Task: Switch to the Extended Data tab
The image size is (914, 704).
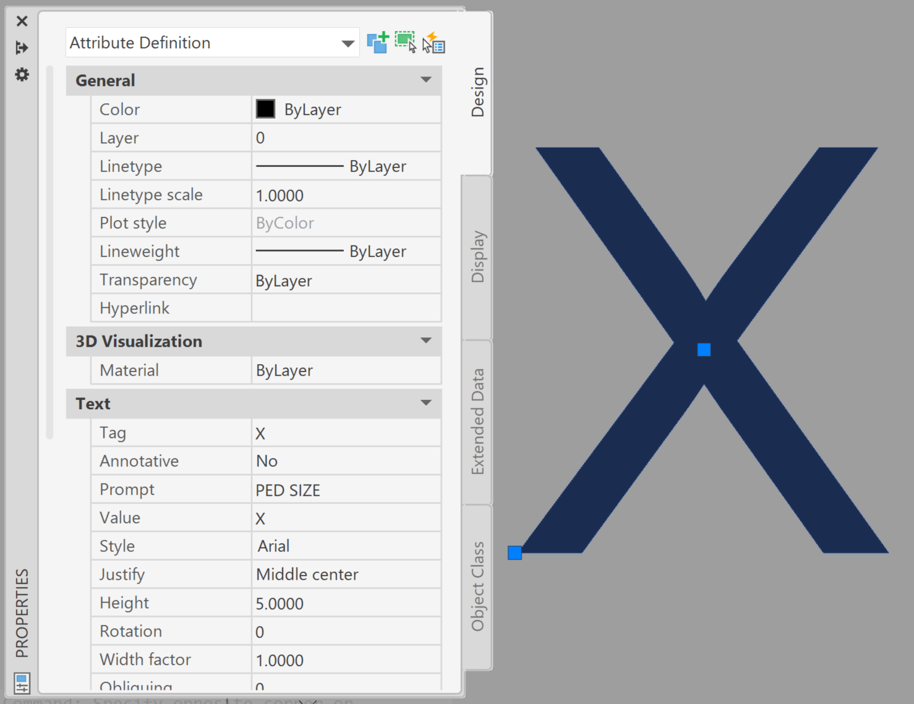Action: [477, 422]
